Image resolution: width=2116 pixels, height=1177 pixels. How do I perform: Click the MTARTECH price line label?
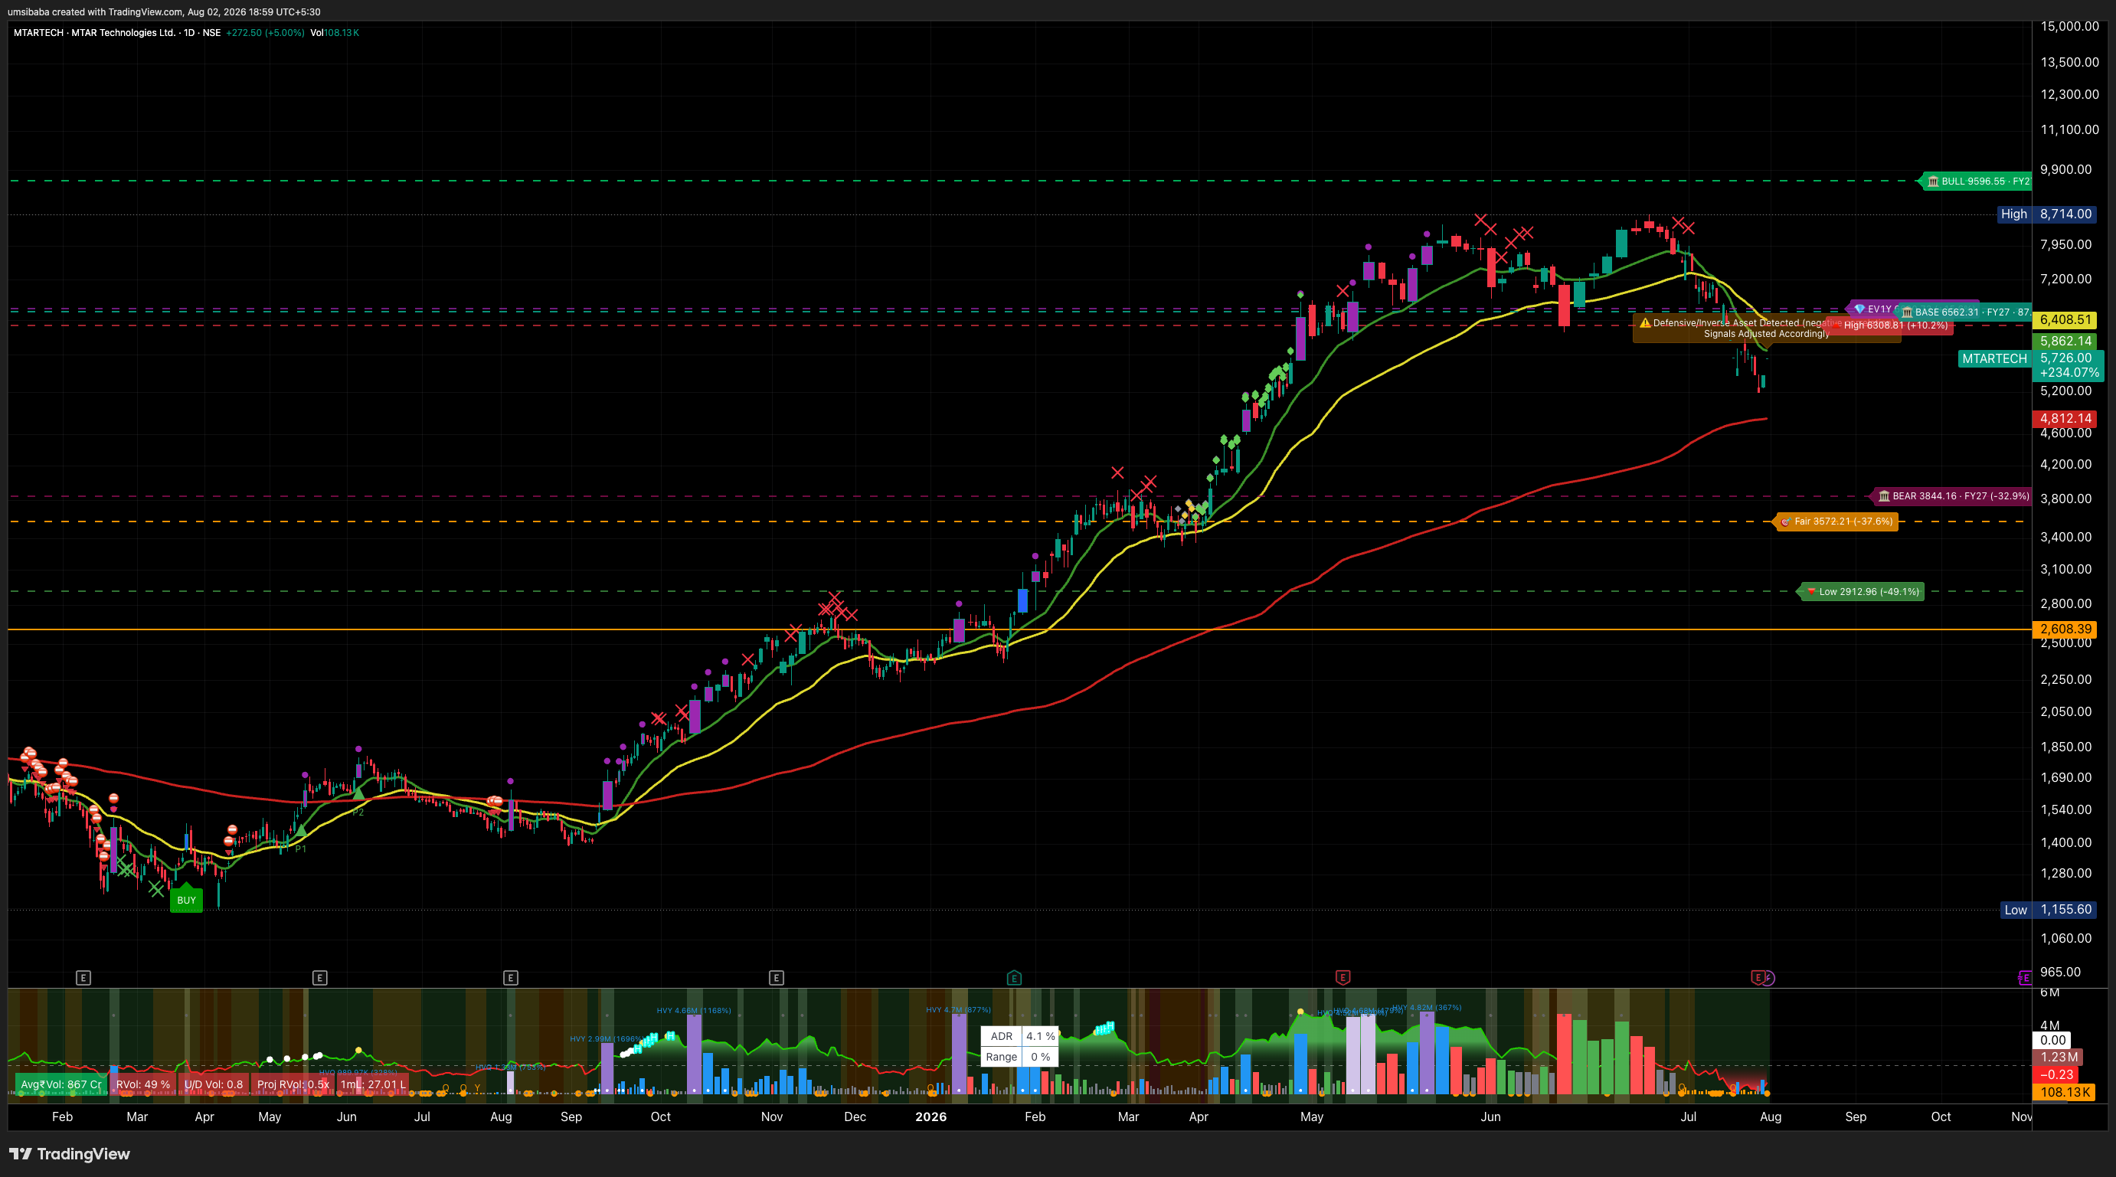pos(1994,358)
